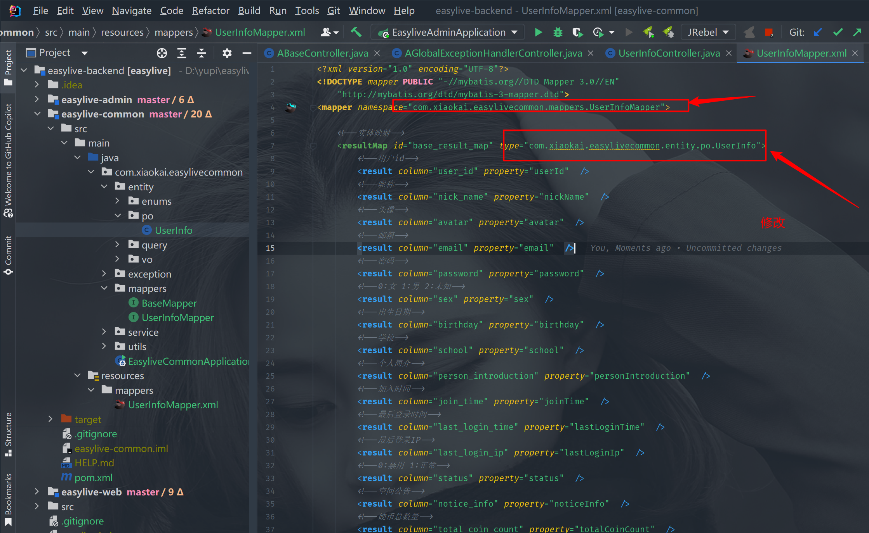This screenshot has width=869, height=533.
Task: Commit changes with Git green checkmark
Action: coord(838,32)
